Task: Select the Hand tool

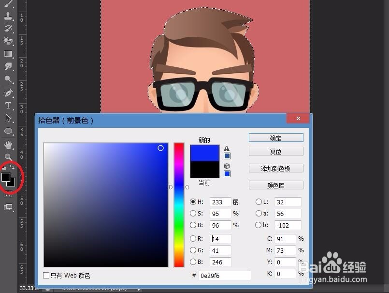Action: pyautogui.click(x=8, y=144)
